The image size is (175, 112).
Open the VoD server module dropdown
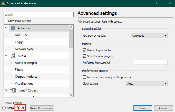(149, 36)
